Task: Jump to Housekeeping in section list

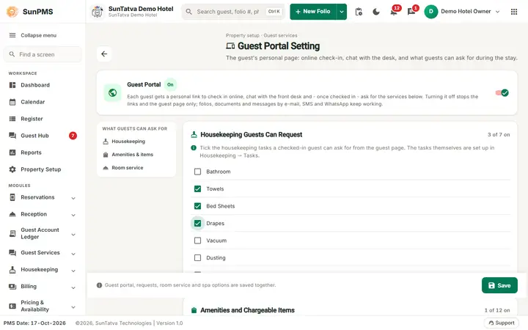Action: pyautogui.click(x=136, y=142)
